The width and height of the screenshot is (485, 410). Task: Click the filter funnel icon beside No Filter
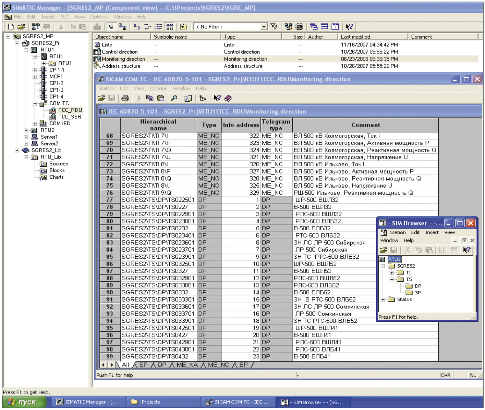[274, 27]
